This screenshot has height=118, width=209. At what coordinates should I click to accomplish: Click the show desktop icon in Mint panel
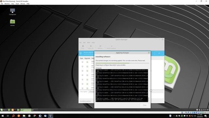click(x=9, y=110)
